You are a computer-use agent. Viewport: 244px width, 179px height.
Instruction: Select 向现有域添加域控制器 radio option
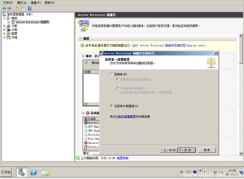tap(118, 80)
